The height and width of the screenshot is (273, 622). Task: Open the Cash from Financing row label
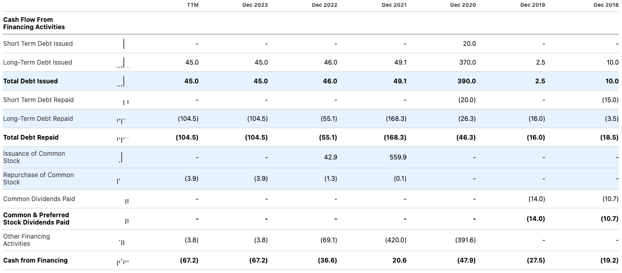click(x=36, y=260)
